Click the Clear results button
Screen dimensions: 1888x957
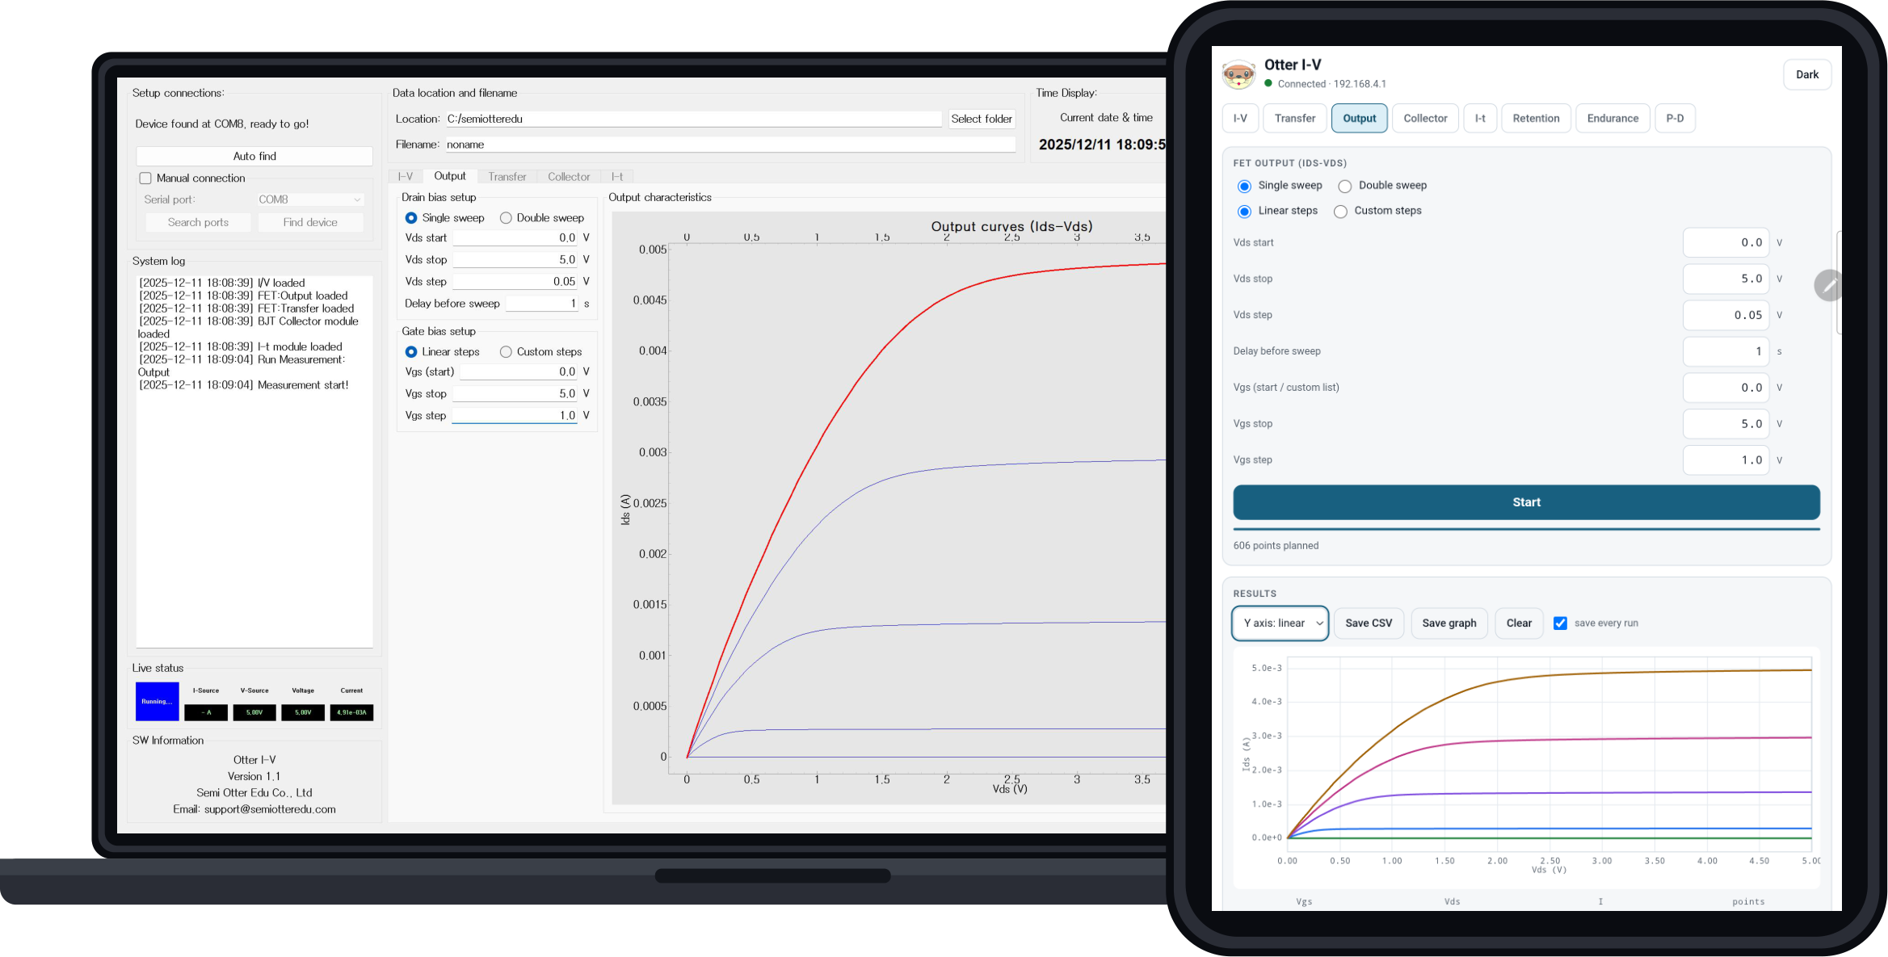pyautogui.click(x=1519, y=623)
